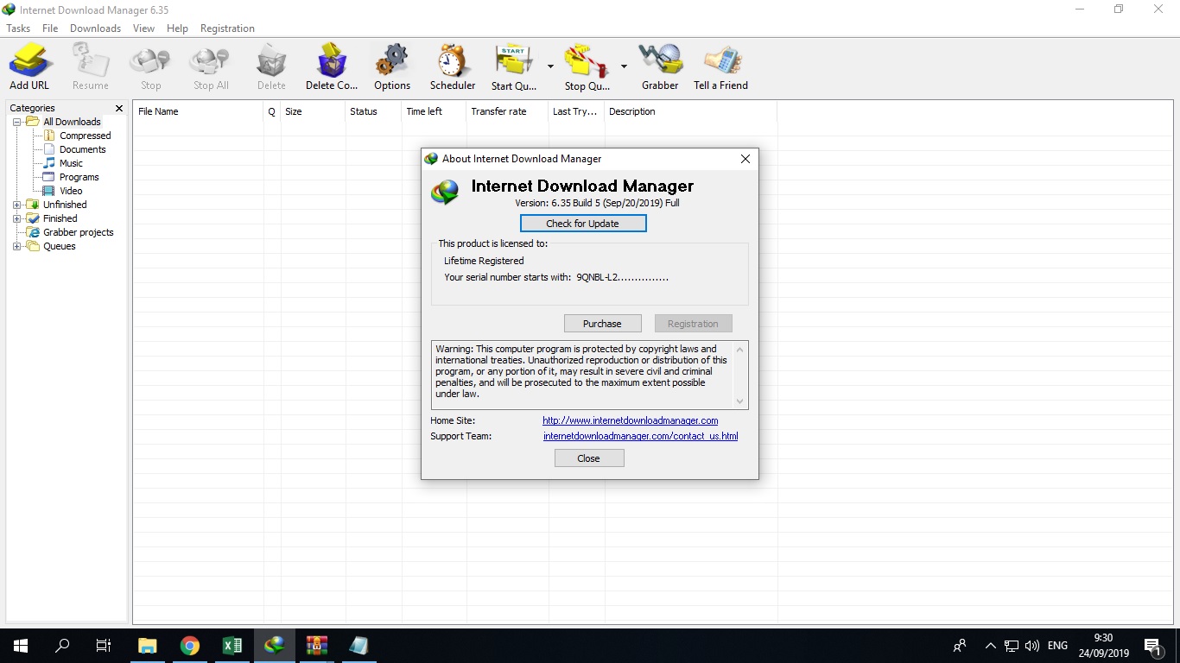Sort by the Status column header
Viewport: 1180px width, 663px height.
click(373, 111)
